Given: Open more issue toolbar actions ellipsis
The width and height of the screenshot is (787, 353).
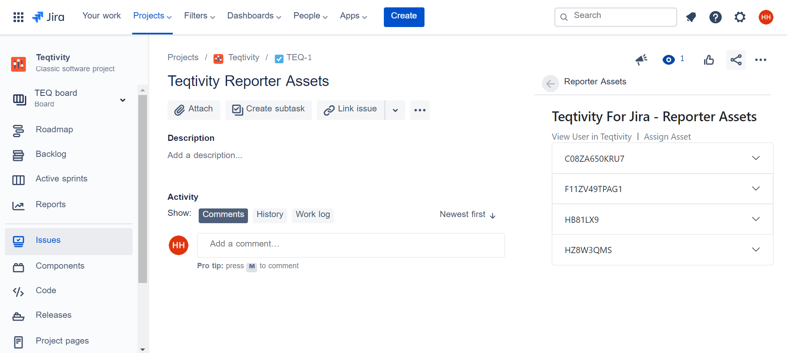Looking at the screenshot, I should [420, 110].
